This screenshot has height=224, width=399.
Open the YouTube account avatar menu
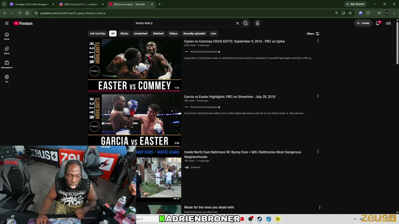[388, 23]
